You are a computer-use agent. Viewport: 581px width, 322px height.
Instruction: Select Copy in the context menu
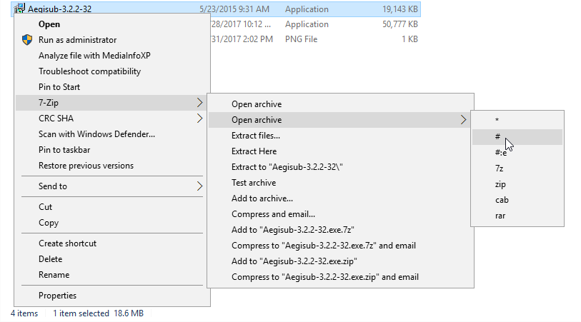[49, 223]
